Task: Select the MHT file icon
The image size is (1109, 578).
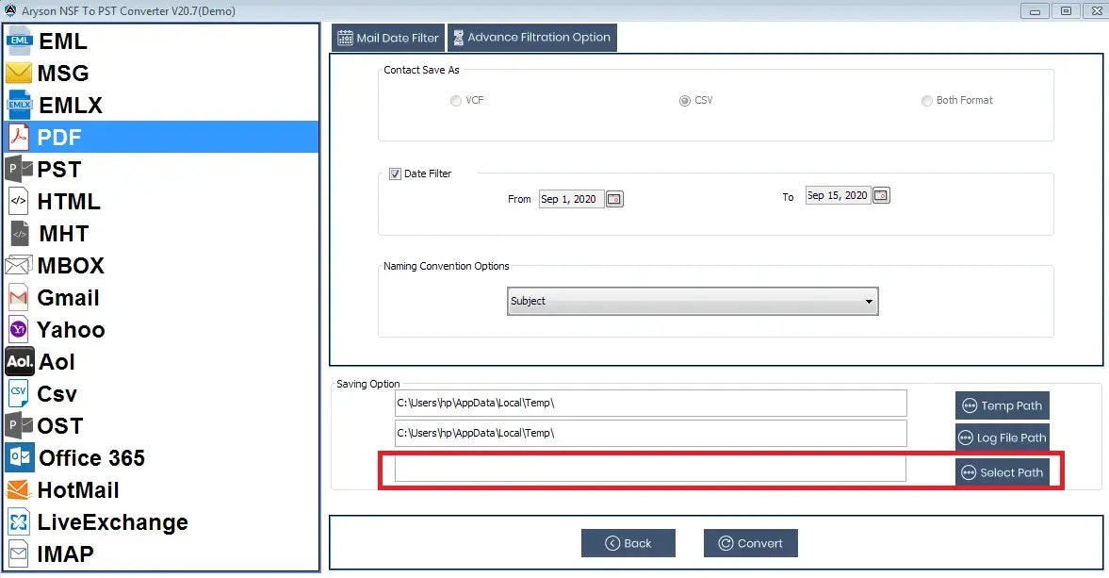Action: point(20,233)
